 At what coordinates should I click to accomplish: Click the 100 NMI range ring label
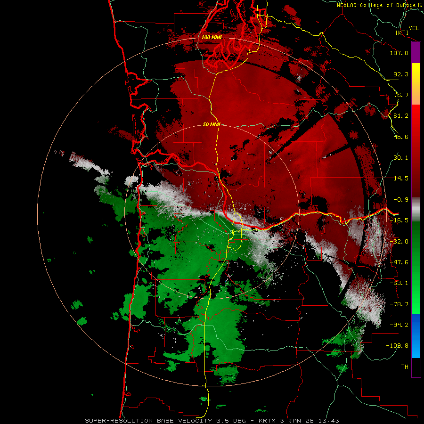click(x=212, y=37)
